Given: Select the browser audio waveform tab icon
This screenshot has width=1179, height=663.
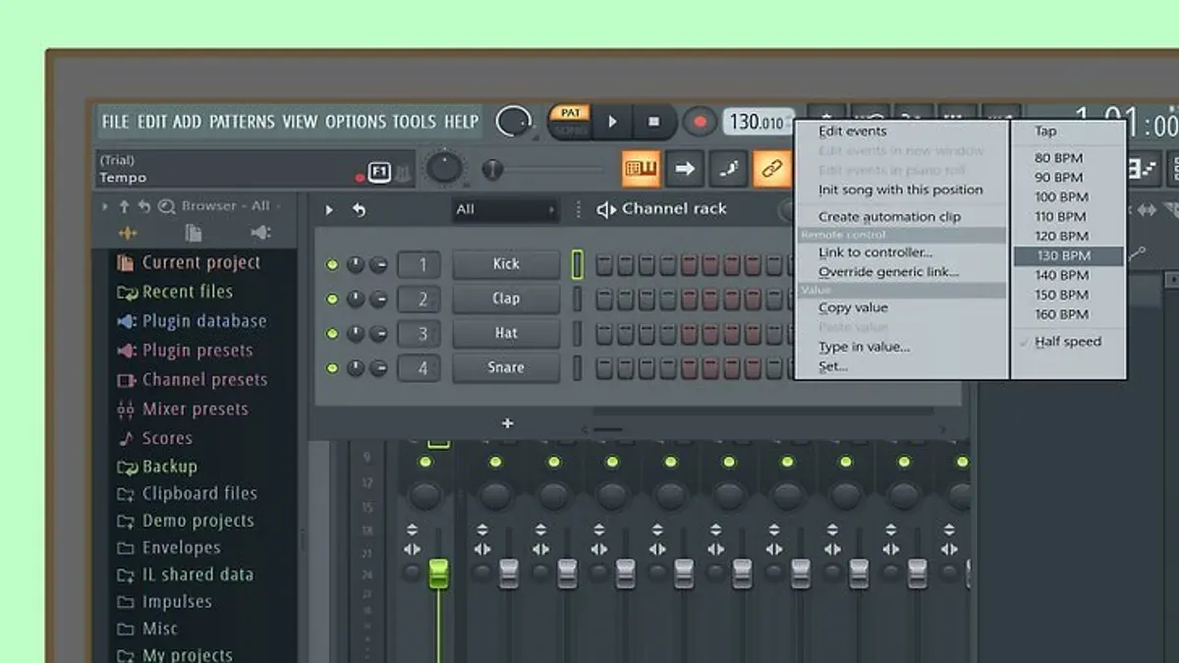Looking at the screenshot, I should [x=128, y=233].
